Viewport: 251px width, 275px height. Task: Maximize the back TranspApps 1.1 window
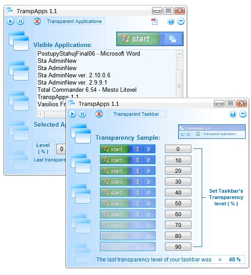(x=168, y=11)
